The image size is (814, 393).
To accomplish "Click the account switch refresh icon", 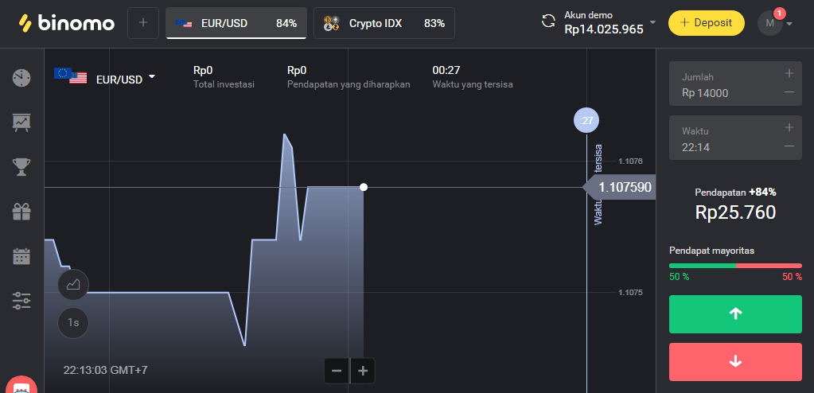I will 549,21.
